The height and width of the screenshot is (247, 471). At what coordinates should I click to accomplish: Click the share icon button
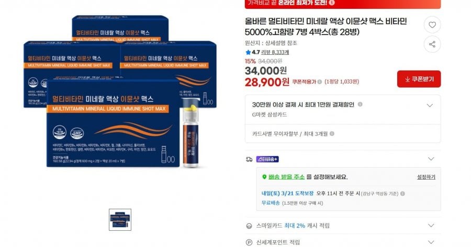tap(432, 44)
